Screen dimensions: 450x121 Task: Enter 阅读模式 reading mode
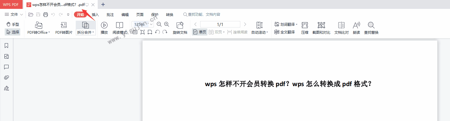pyautogui.click(x=120, y=28)
